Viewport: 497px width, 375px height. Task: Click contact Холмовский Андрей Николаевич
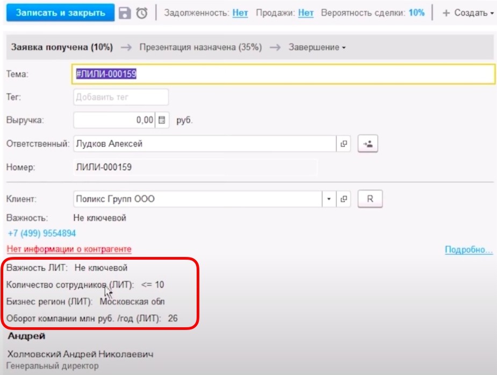pyautogui.click(x=81, y=354)
